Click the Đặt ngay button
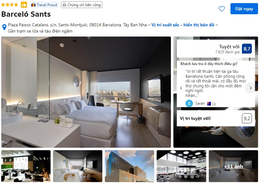This screenshot has height=183, width=259. (244, 9)
